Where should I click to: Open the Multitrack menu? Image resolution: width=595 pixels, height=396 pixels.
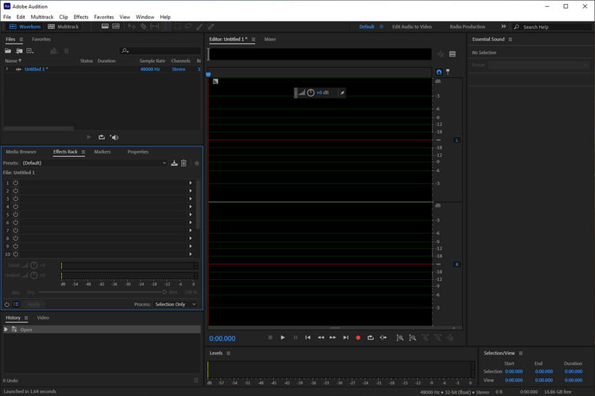pyautogui.click(x=42, y=17)
